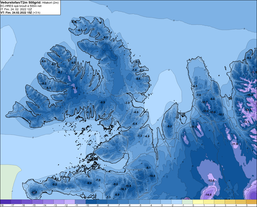Screen dimensions: 257x207
Task: Click the pale green legend swatch between -1 and 0
Action: (187, 202)
